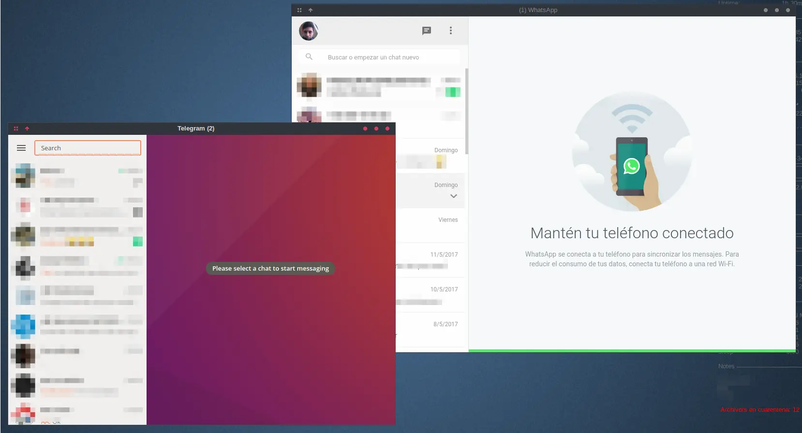Open WhatsApp three-dot menu
Viewport: 802px width, 433px height.
451,30
